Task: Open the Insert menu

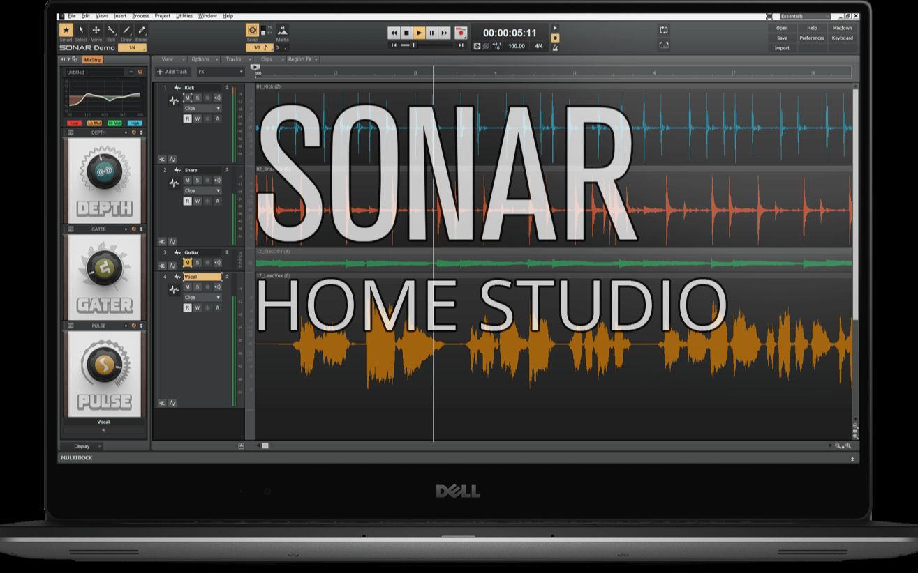Action: (x=120, y=15)
